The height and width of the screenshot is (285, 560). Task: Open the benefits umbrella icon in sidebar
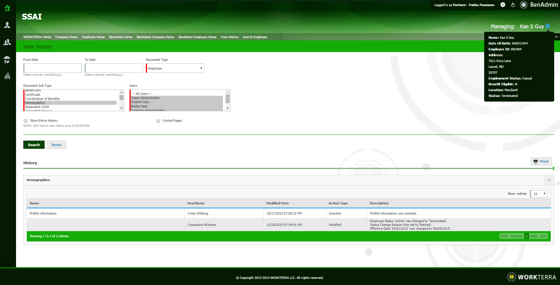7,60
